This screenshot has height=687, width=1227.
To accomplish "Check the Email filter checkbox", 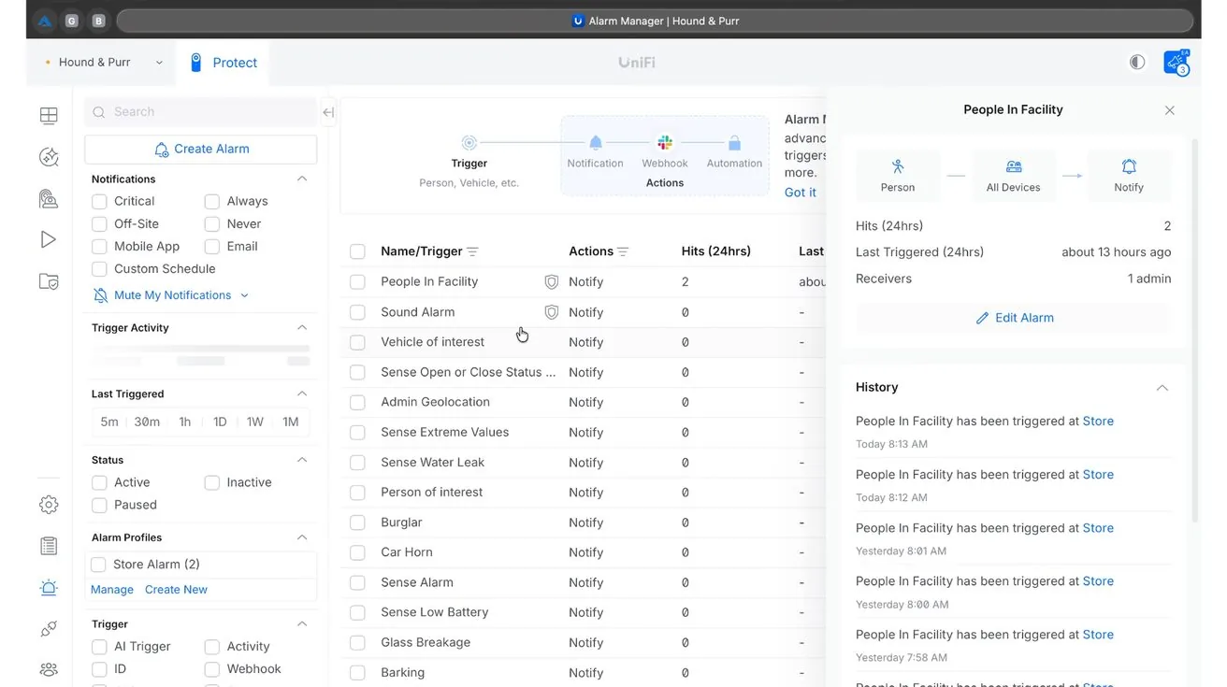I will click(x=212, y=246).
